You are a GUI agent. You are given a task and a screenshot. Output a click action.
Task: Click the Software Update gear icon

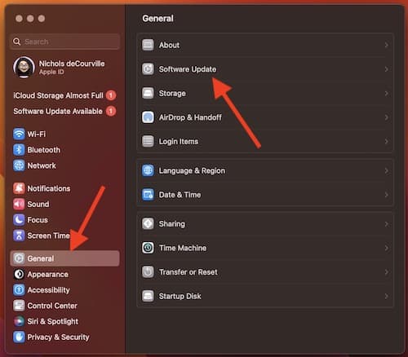(148, 69)
